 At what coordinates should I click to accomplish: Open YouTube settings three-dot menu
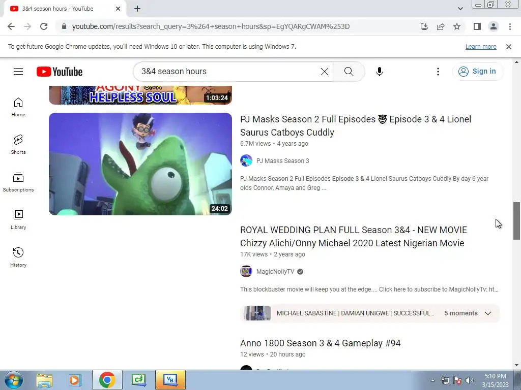click(x=438, y=71)
